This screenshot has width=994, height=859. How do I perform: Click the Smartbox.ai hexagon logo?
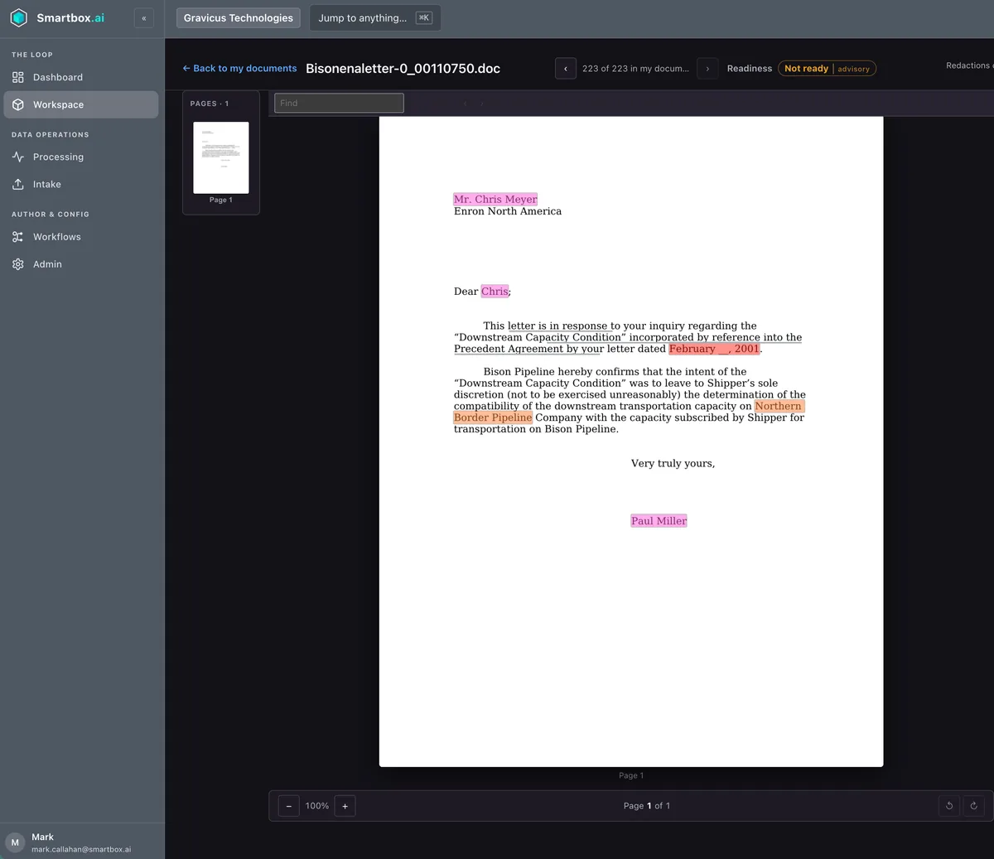point(18,17)
